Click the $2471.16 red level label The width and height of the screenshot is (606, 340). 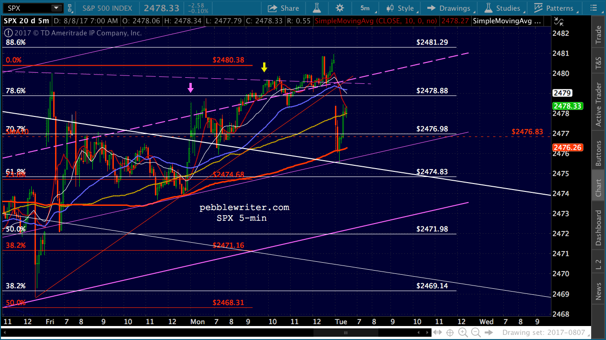[x=228, y=245]
